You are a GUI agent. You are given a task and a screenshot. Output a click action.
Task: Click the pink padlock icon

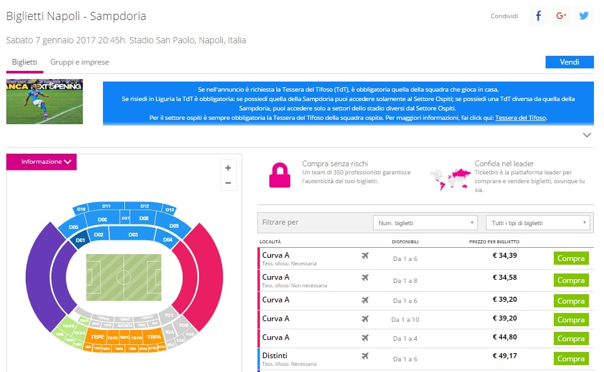coord(279,174)
